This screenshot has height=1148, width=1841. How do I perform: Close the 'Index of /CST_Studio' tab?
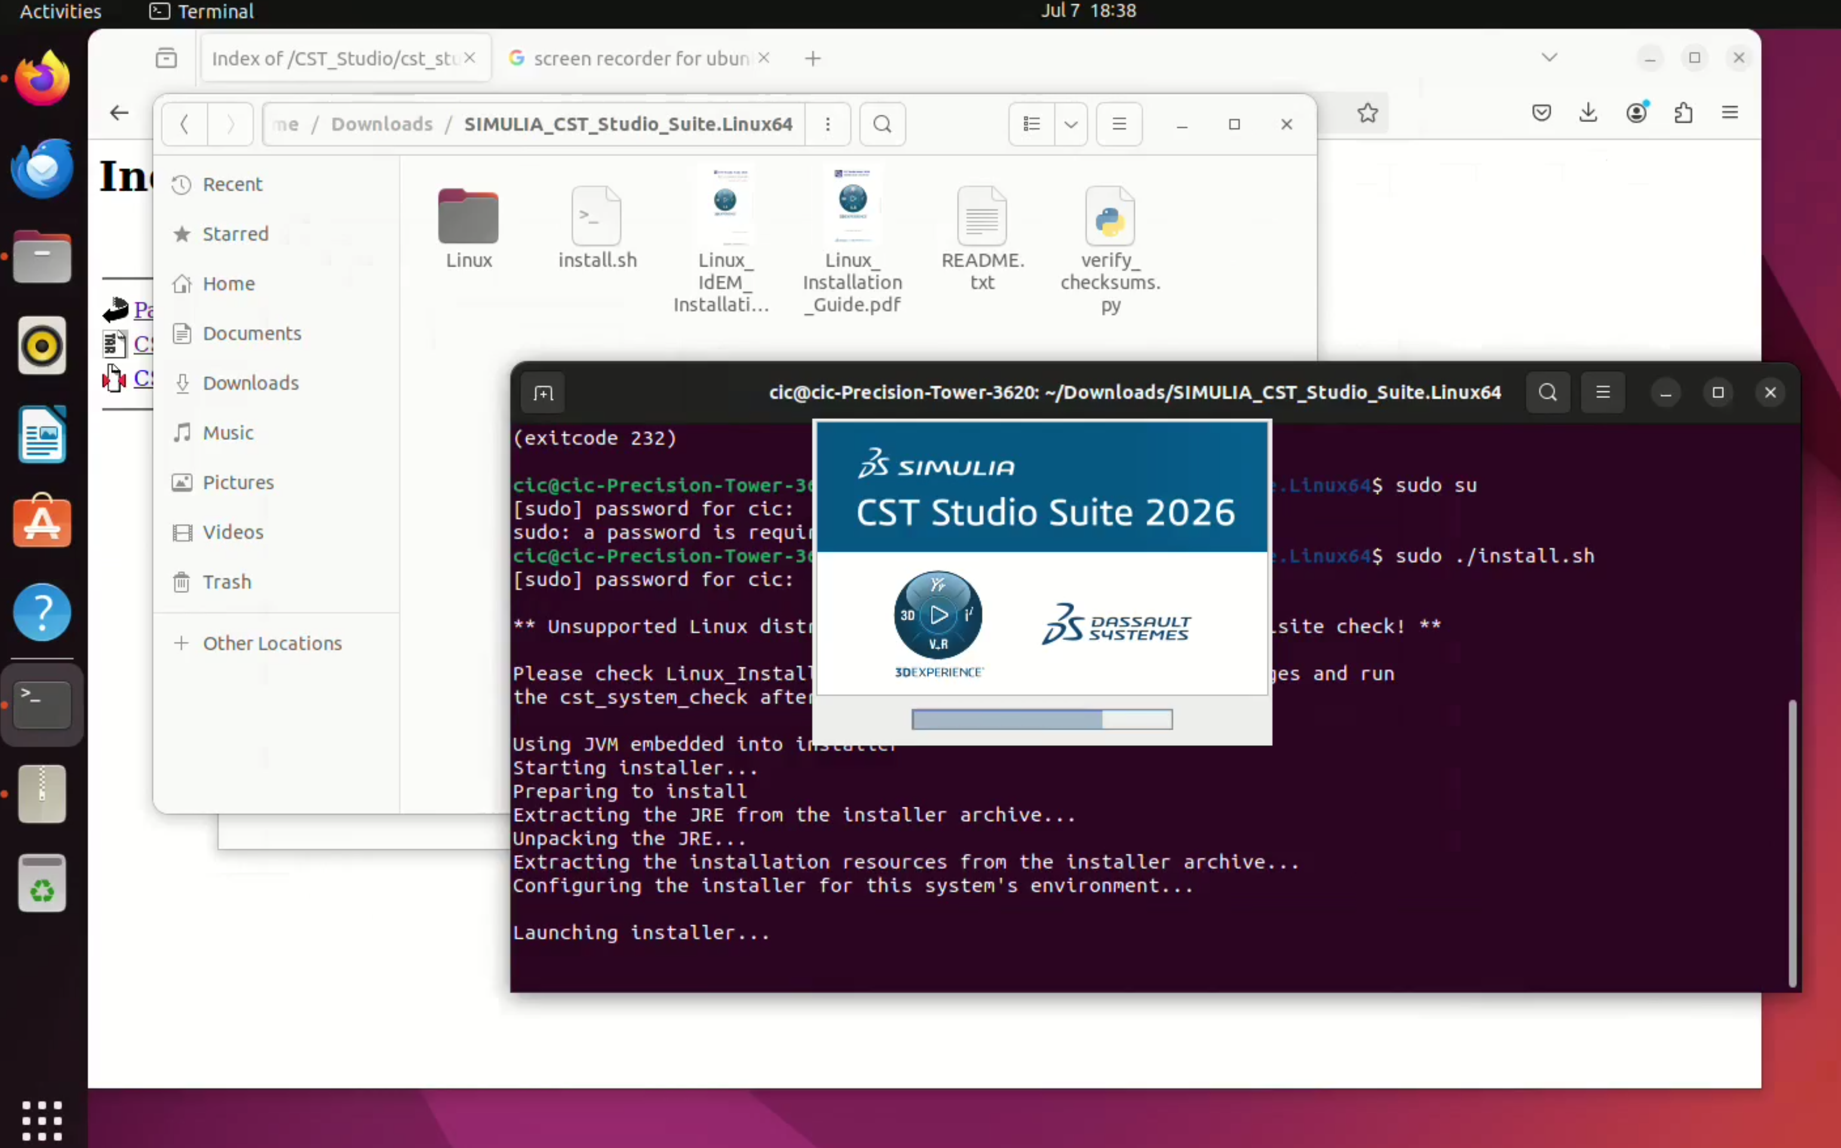[471, 58]
